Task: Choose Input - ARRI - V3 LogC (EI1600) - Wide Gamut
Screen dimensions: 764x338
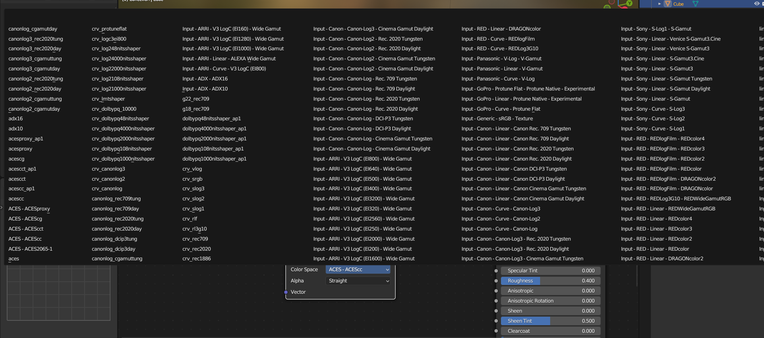Action: tap(364, 259)
